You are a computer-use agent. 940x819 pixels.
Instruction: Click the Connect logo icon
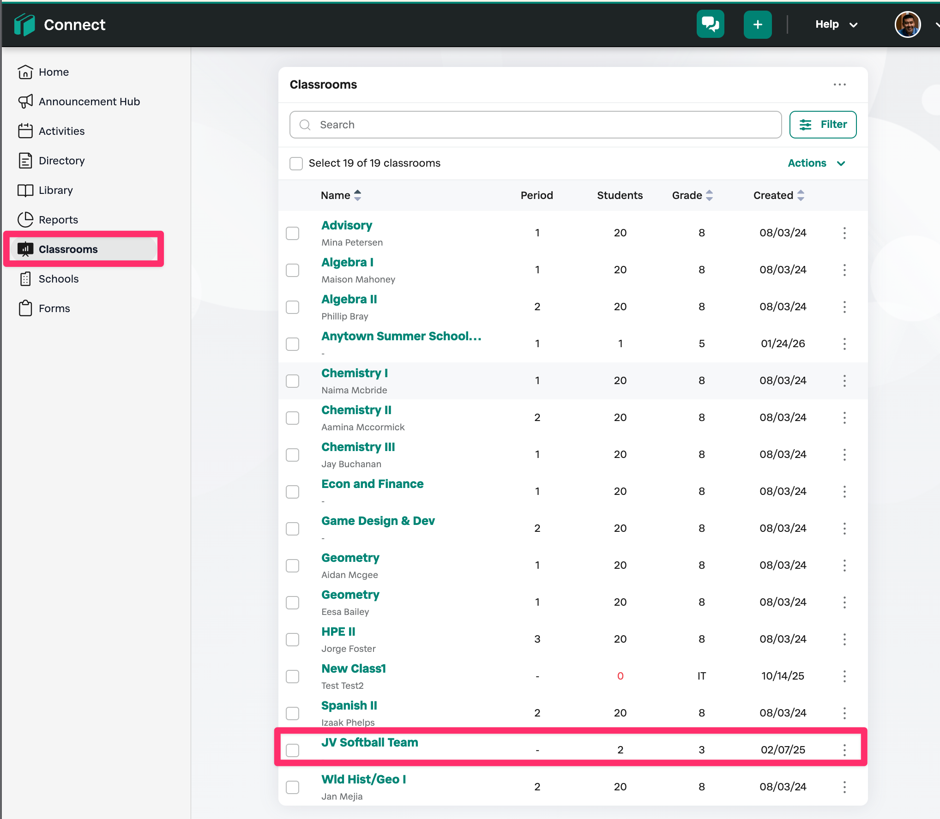pos(24,24)
